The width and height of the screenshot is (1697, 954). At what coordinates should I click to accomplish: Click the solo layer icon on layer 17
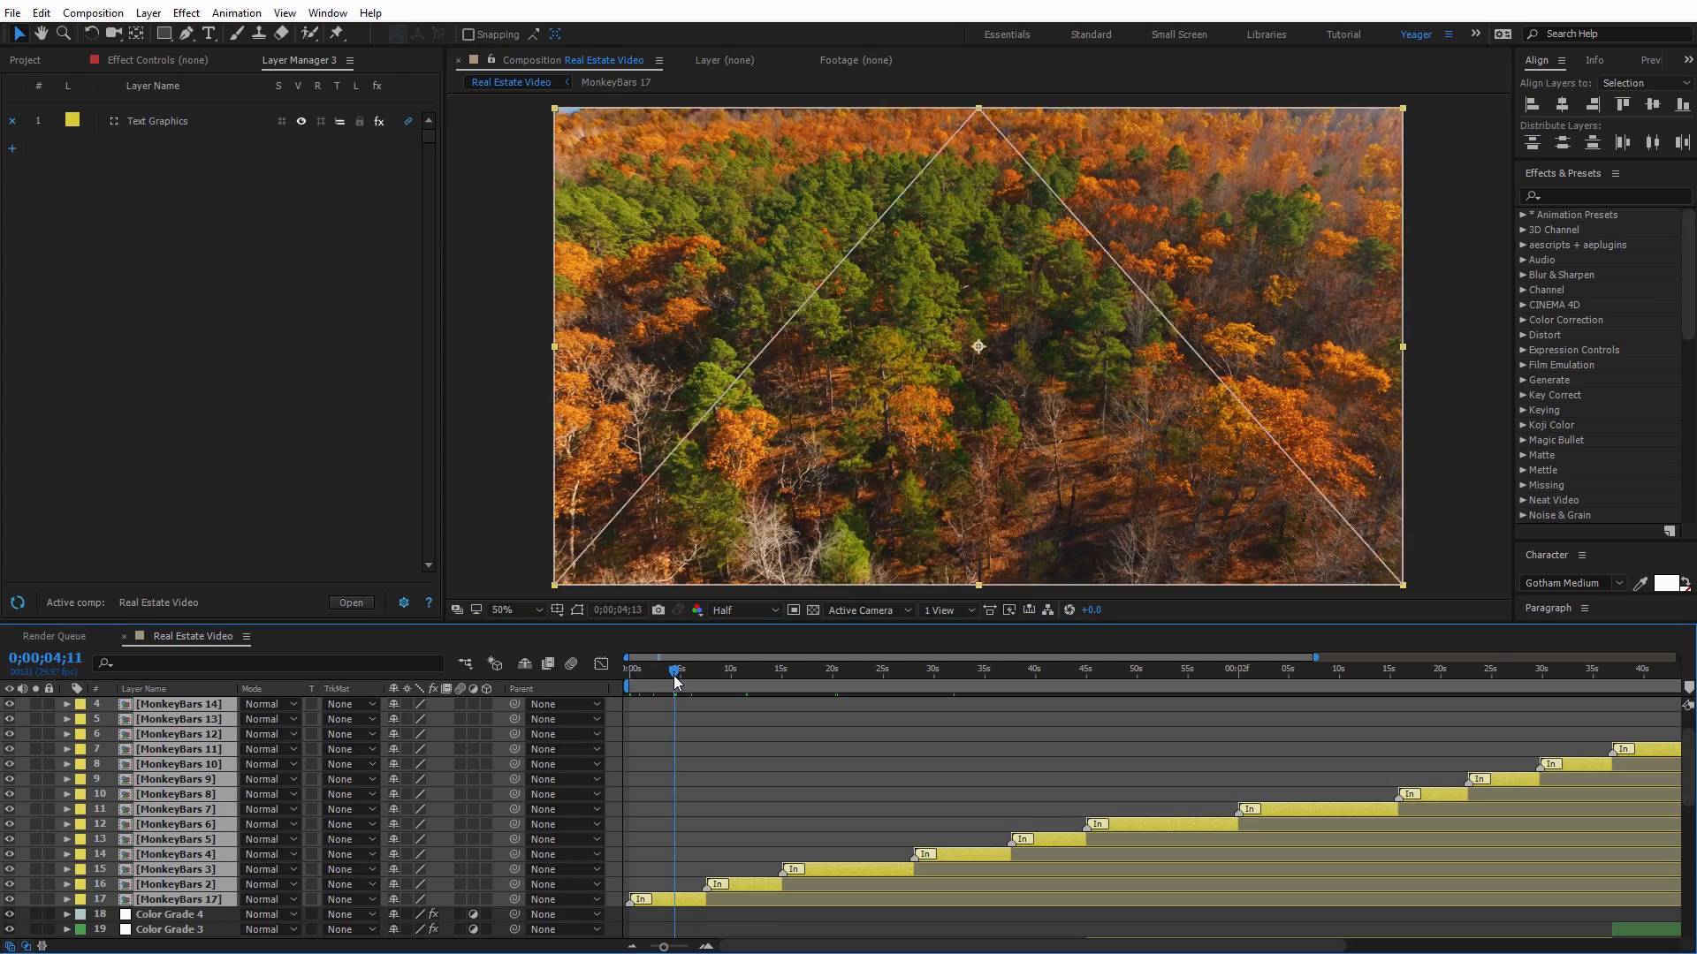[x=35, y=899]
